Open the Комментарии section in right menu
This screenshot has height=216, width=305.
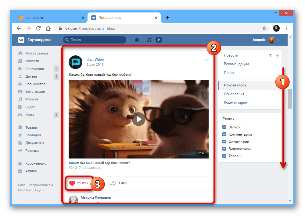pos(235,103)
